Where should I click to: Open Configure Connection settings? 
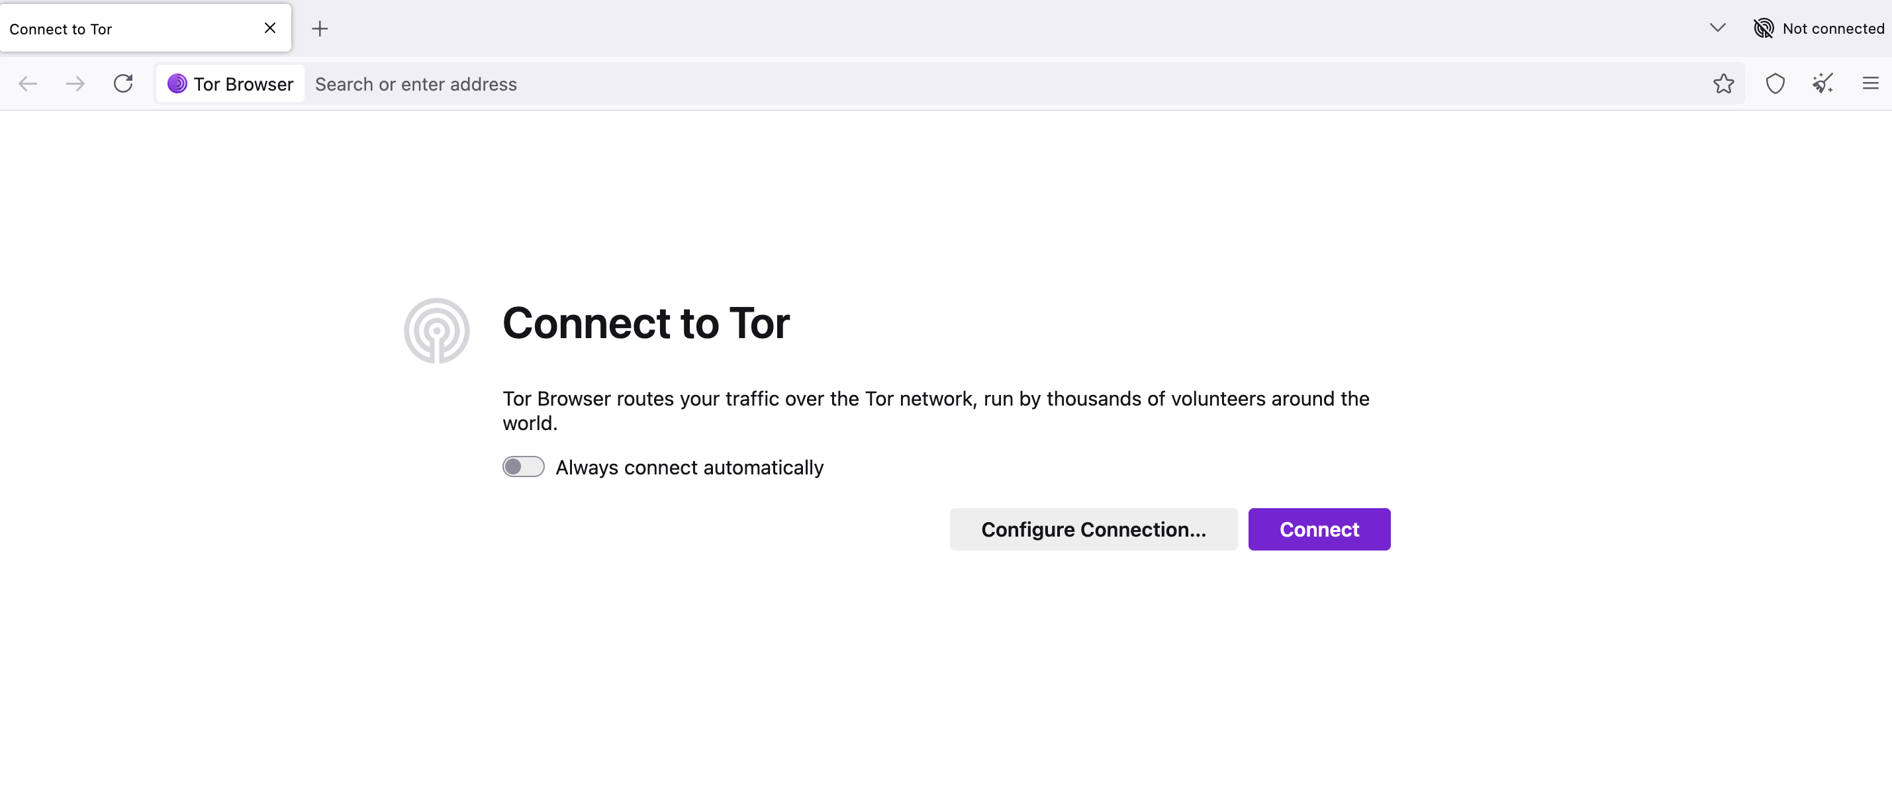(x=1093, y=529)
